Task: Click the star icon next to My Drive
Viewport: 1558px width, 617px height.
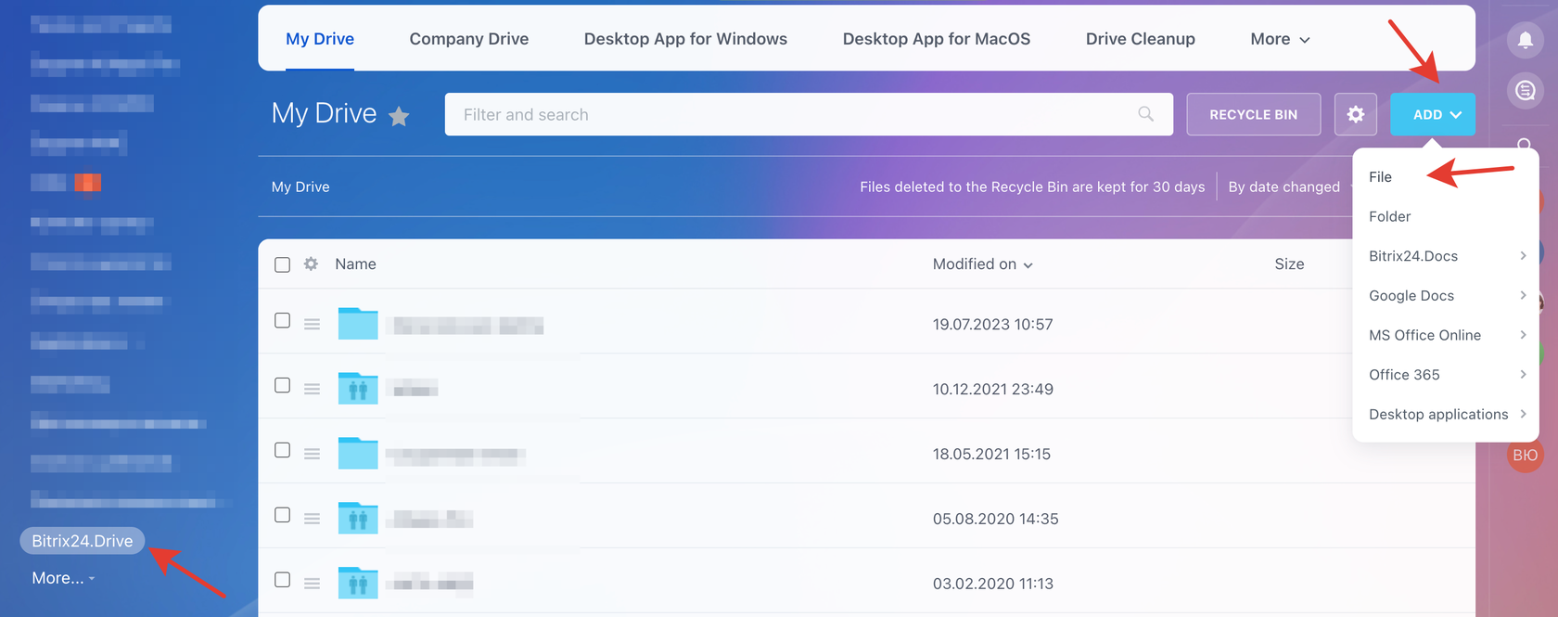Action: click(x=399, y=116)
